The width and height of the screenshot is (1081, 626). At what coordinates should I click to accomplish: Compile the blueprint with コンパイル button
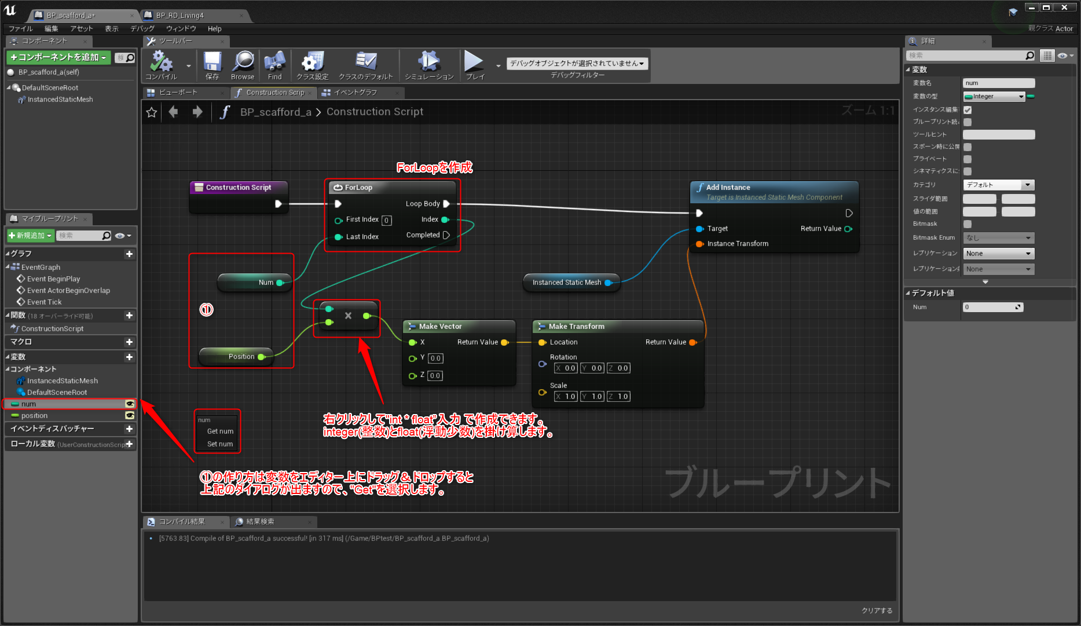click(161, 65)
